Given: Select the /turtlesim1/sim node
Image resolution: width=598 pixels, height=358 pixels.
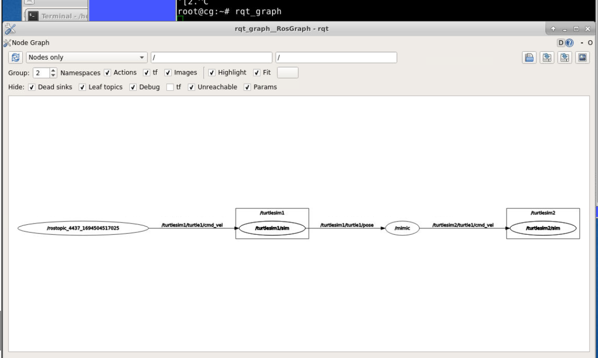Looking at the screenshot, I should pos(272,228).
